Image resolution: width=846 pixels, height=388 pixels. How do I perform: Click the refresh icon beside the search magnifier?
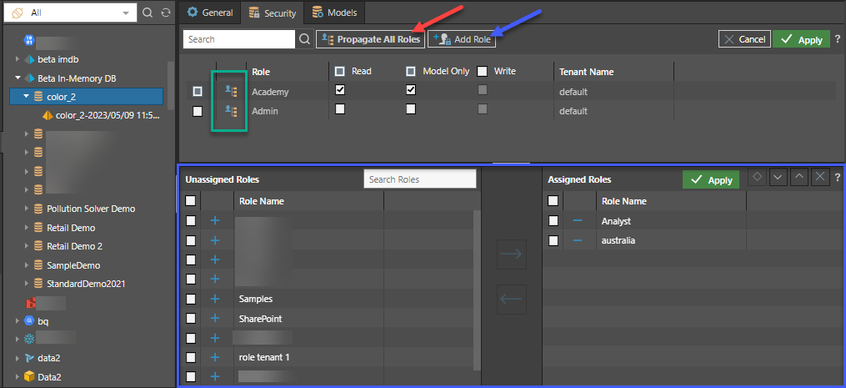click(165, 13)
